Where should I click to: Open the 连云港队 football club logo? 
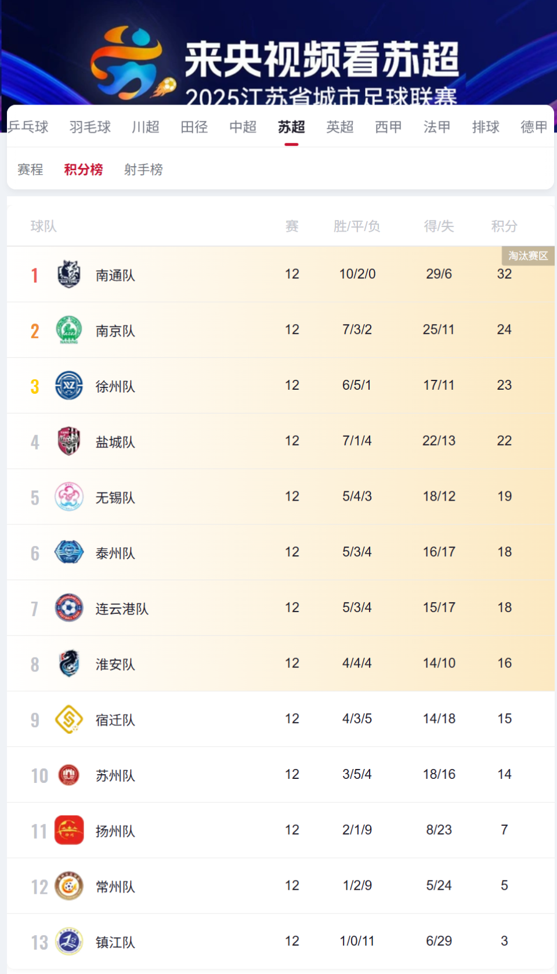coord(69,608)
